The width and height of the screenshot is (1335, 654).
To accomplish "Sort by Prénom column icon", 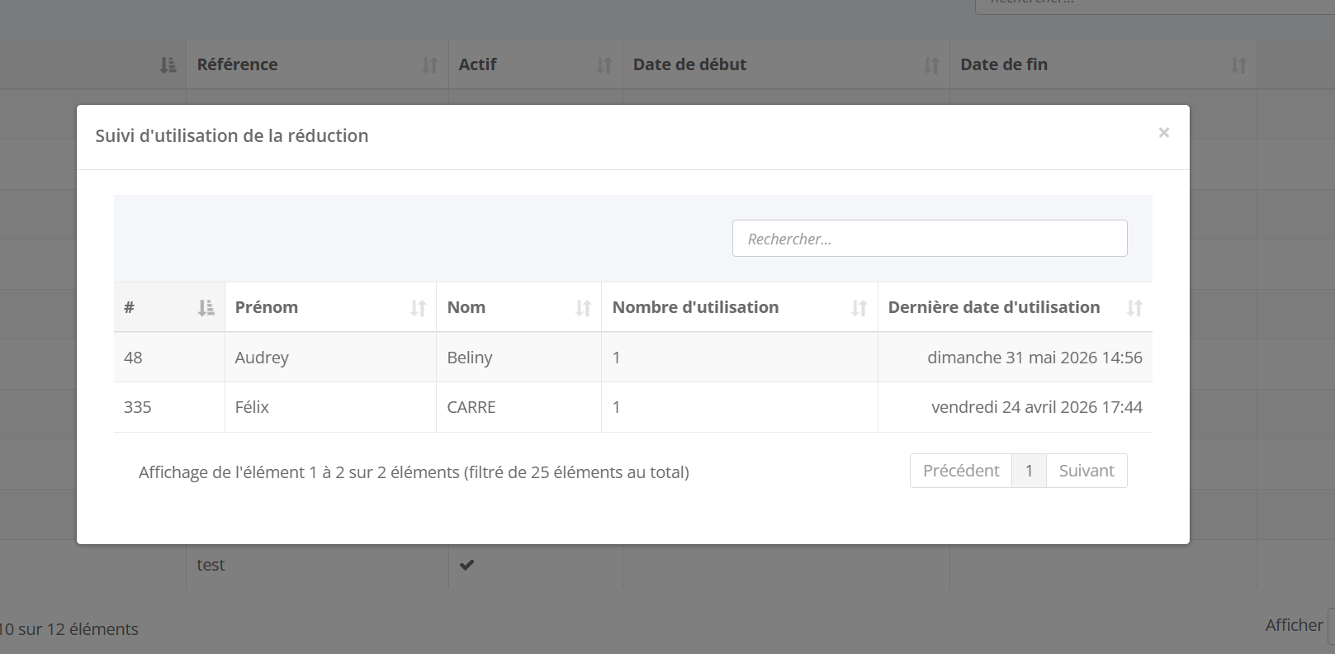I will pyautogui.click(x=418, y=308).
